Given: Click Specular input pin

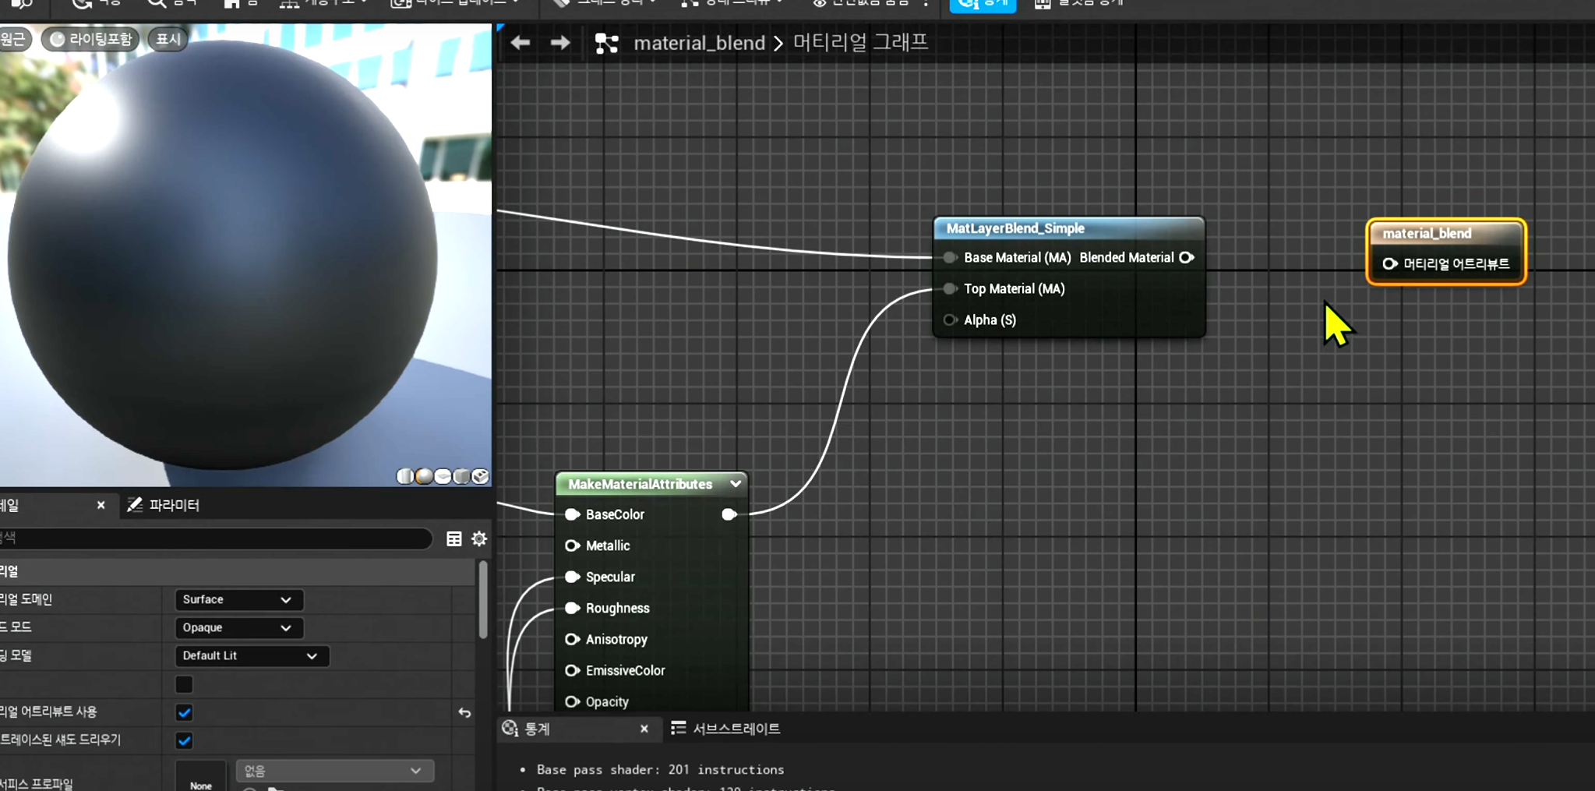Looking at the screenshot, I should 573,577.
